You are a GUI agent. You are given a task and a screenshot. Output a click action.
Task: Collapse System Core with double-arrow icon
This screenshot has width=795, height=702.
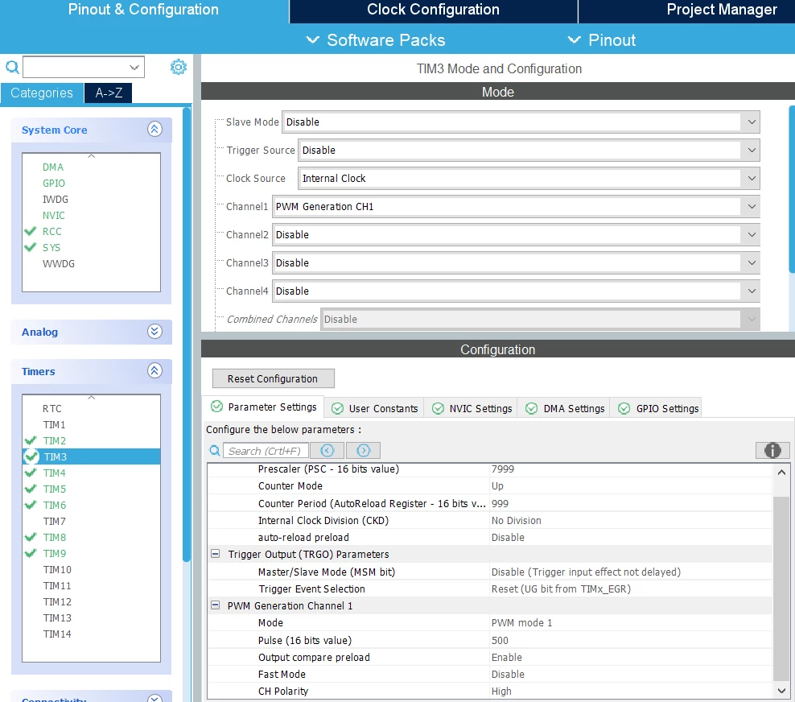154,130
